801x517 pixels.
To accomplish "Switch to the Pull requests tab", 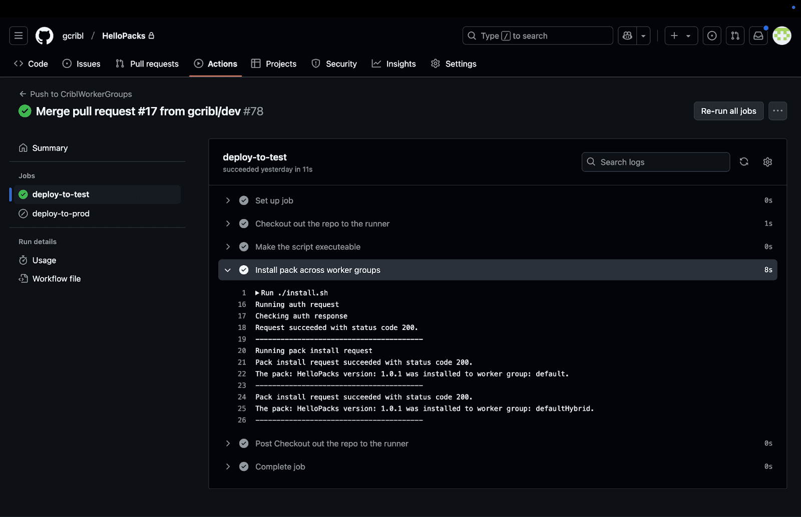I will [x=147, y=64].
